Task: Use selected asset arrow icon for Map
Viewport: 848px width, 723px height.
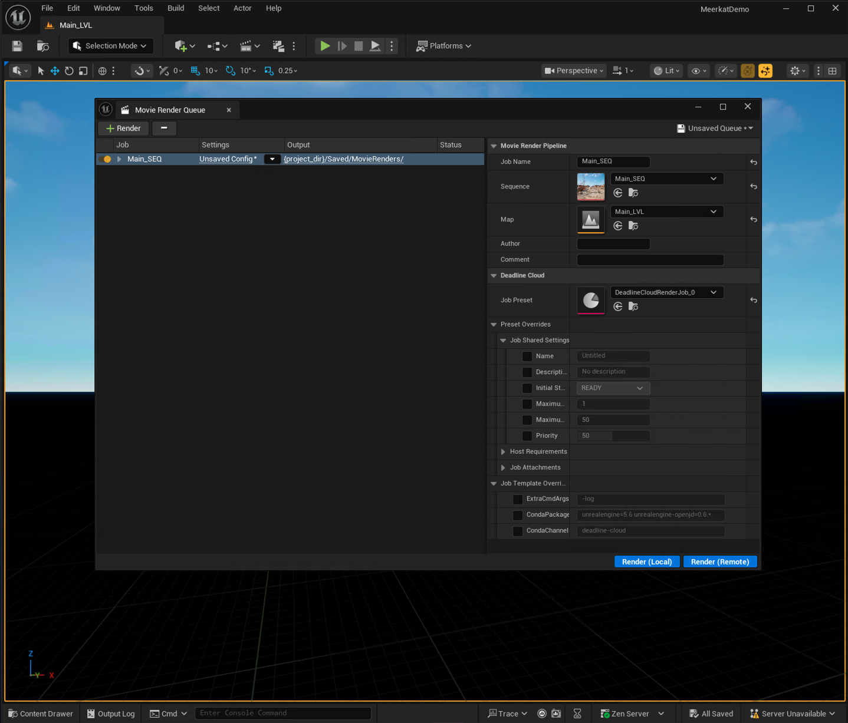Action: point(617,225)
